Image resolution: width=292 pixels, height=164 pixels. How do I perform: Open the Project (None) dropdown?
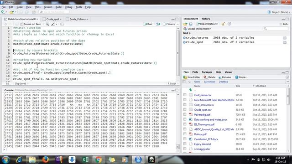279,12
